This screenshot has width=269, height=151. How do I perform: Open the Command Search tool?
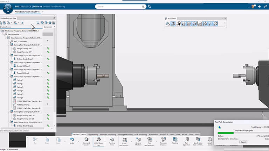tap(86, 142)
